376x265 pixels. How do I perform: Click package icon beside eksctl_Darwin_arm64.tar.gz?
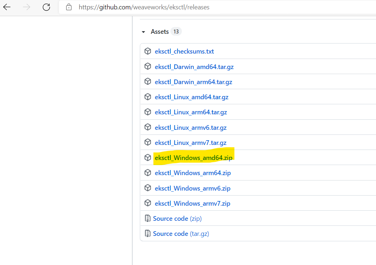coord(148,82)
